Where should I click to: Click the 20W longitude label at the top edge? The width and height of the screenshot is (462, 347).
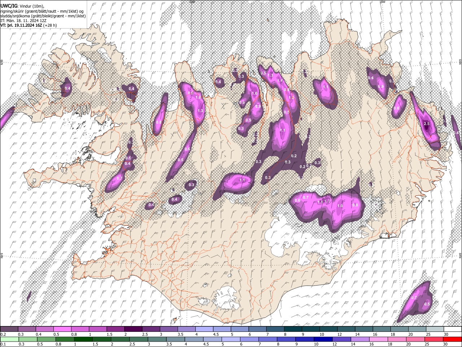pos(192,2)
